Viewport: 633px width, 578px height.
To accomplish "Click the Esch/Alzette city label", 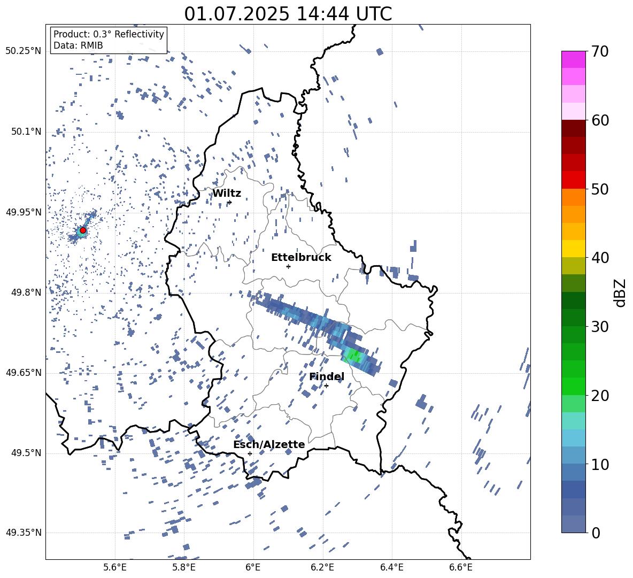I will 269,445.
